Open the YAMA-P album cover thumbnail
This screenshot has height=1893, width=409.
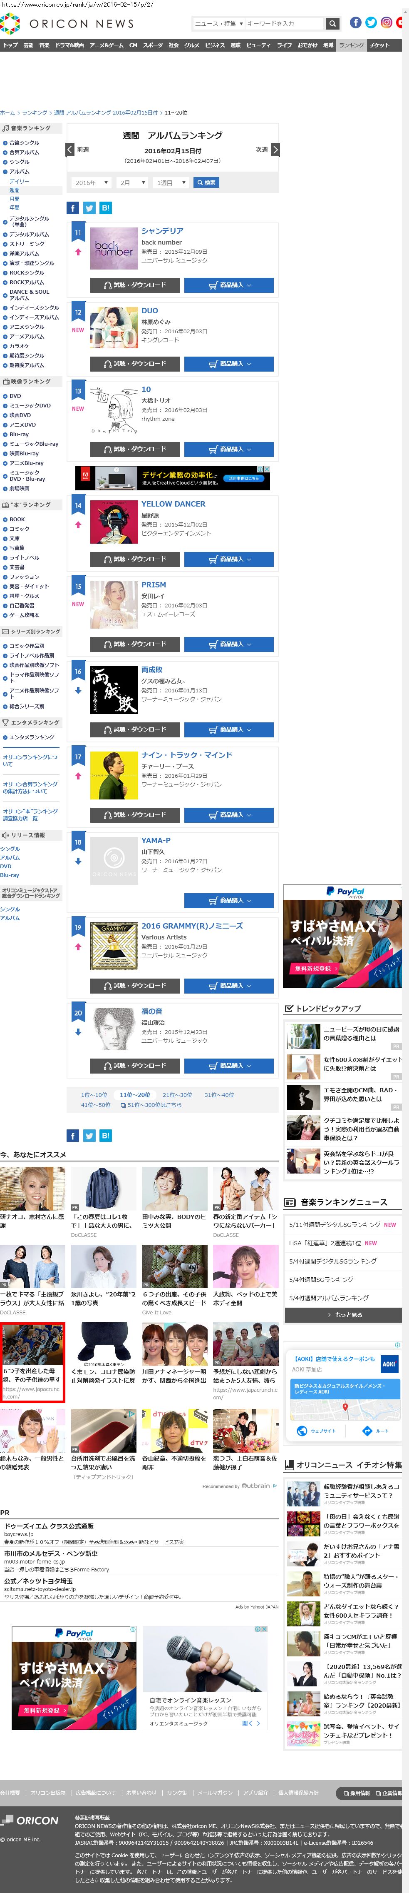114,861
